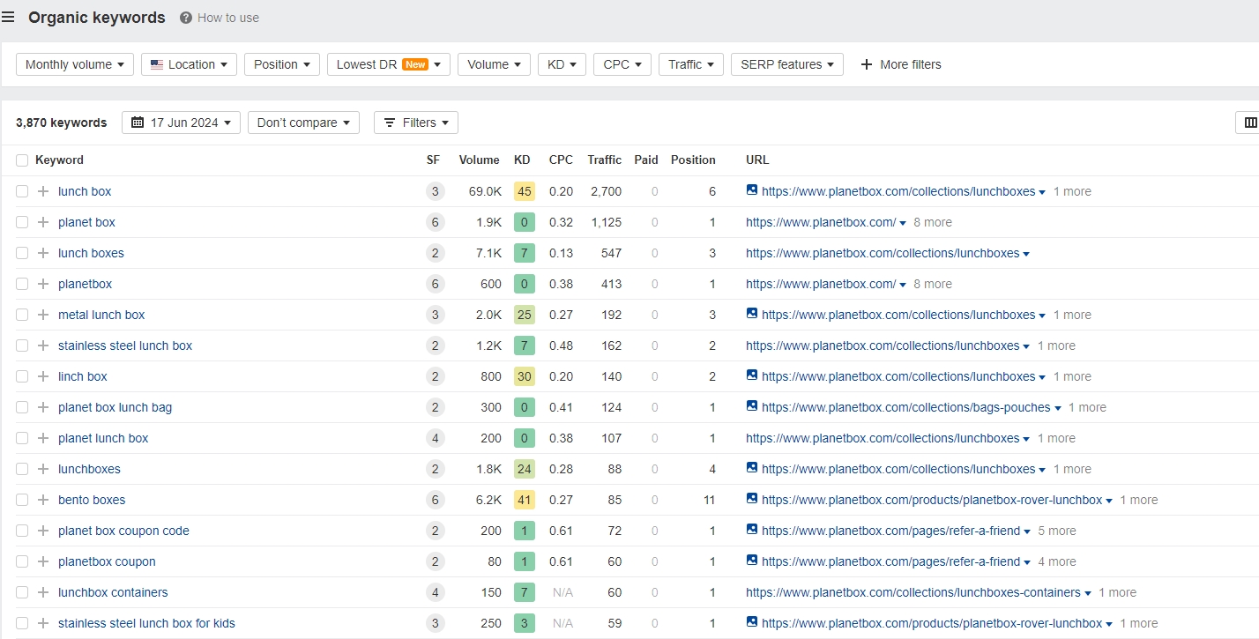Click plus icon for planet box lunch bag

coord(43,407)
